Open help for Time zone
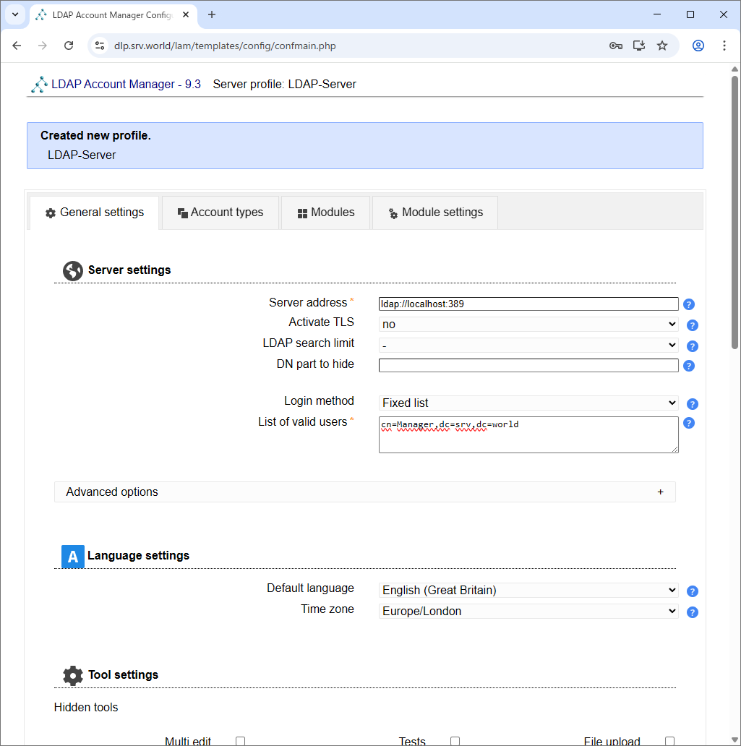Viewport: 741px width, 746px height. coord(693,612)
